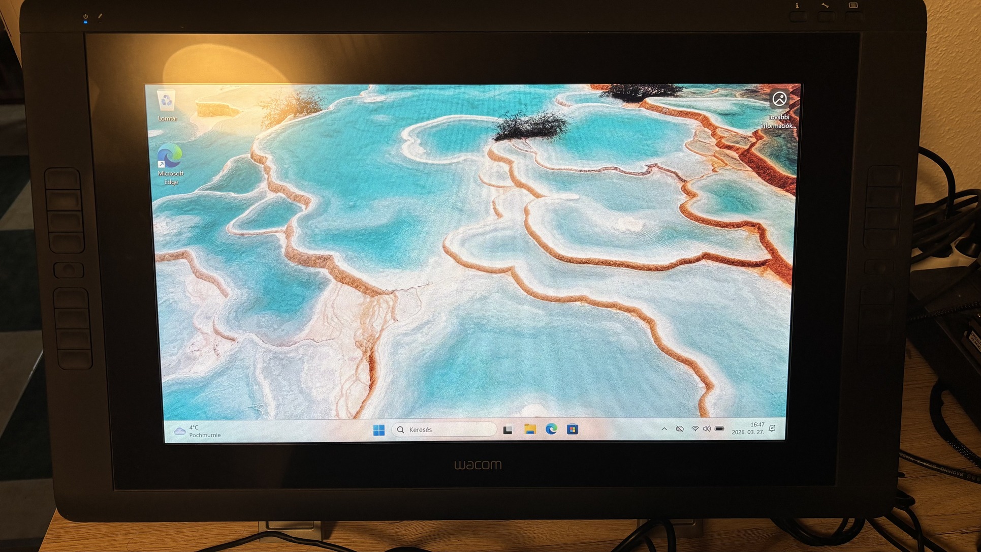Open Microsoft Store from the taskbar
The height and width of the screenshot is (552, 981).
(x=573, y=430)
